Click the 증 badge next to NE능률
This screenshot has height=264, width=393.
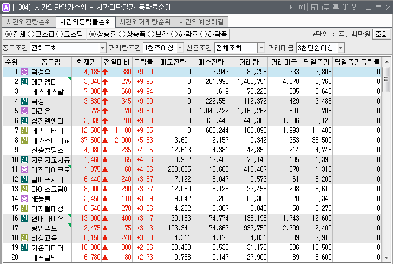pos(24,198)
